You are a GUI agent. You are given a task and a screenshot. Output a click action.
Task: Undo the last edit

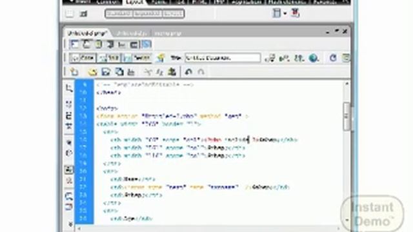click(x=188, y=72)
